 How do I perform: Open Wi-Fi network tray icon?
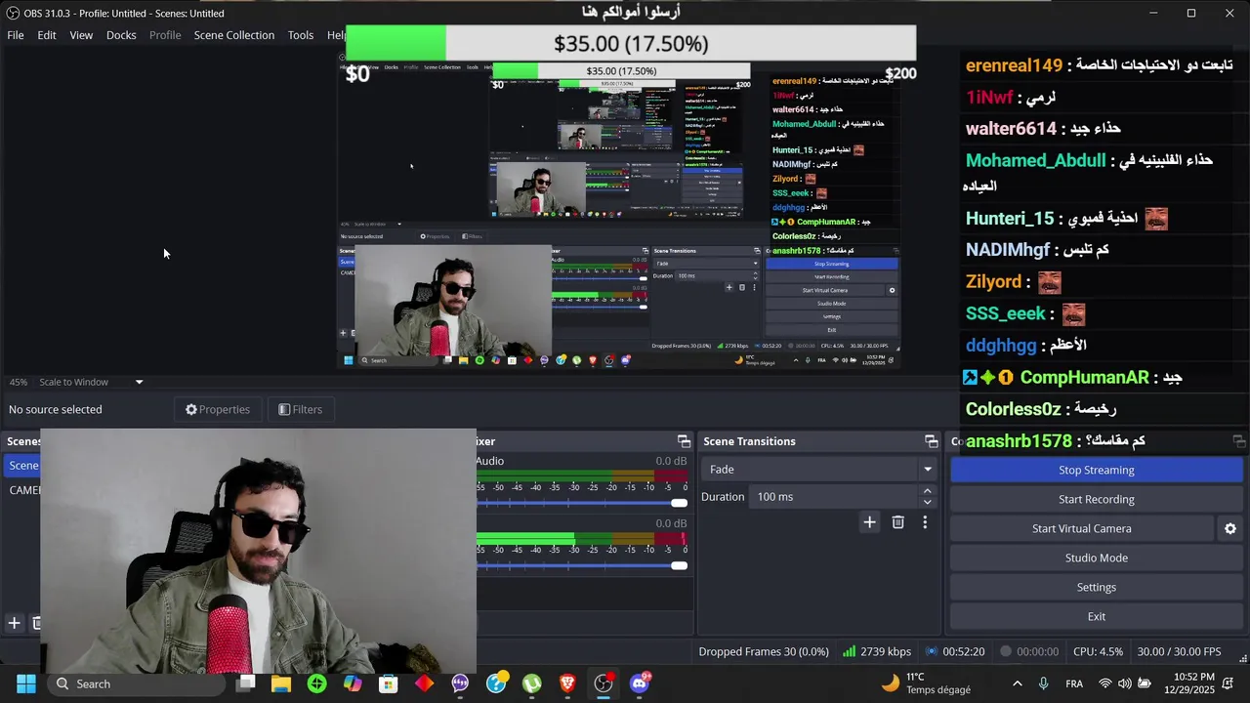click(1105, 683)
